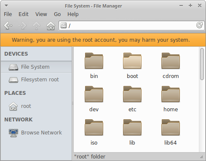Select the boot folder icon

(x=132, y=61)
